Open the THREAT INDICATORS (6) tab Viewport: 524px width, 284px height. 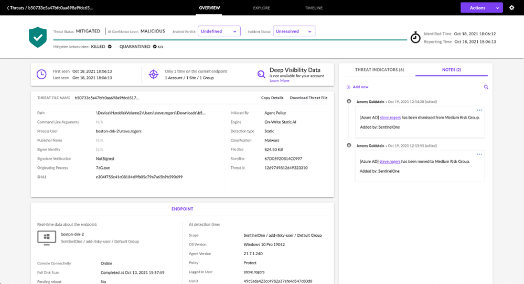coord(379,70)
